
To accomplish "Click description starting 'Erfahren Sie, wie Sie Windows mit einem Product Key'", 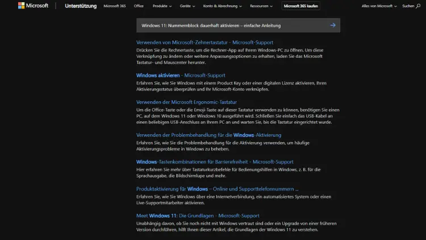I will tap(232, 86).
